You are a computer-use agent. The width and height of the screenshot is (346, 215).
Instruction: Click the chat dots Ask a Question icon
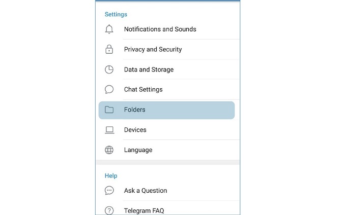[109, 190]
